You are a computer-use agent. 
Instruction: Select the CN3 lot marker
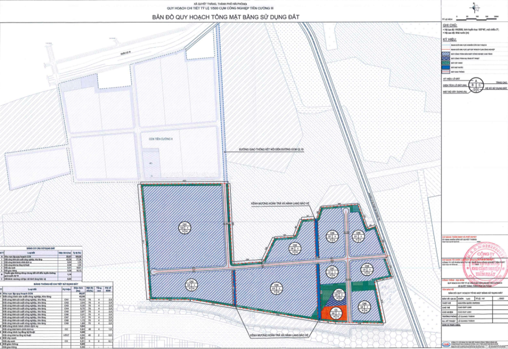191,285
